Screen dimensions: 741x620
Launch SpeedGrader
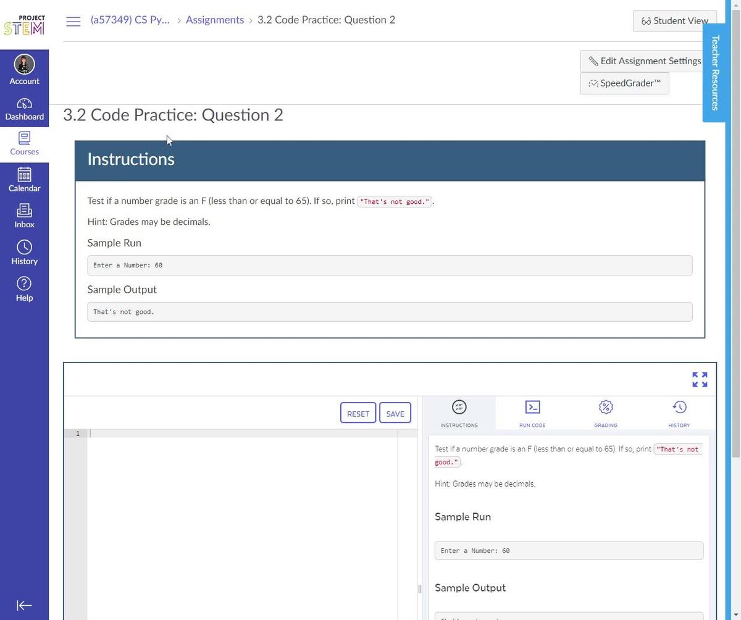pyautogui.click(x=624, y=83)
